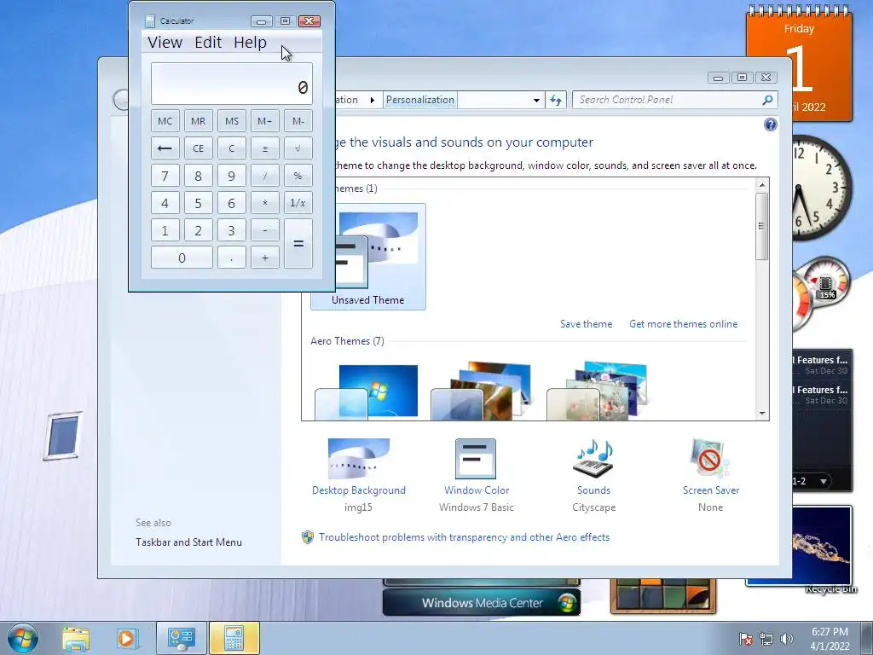Click the analog clock gadget
This screenshot has width=873, height=655.
821,188
